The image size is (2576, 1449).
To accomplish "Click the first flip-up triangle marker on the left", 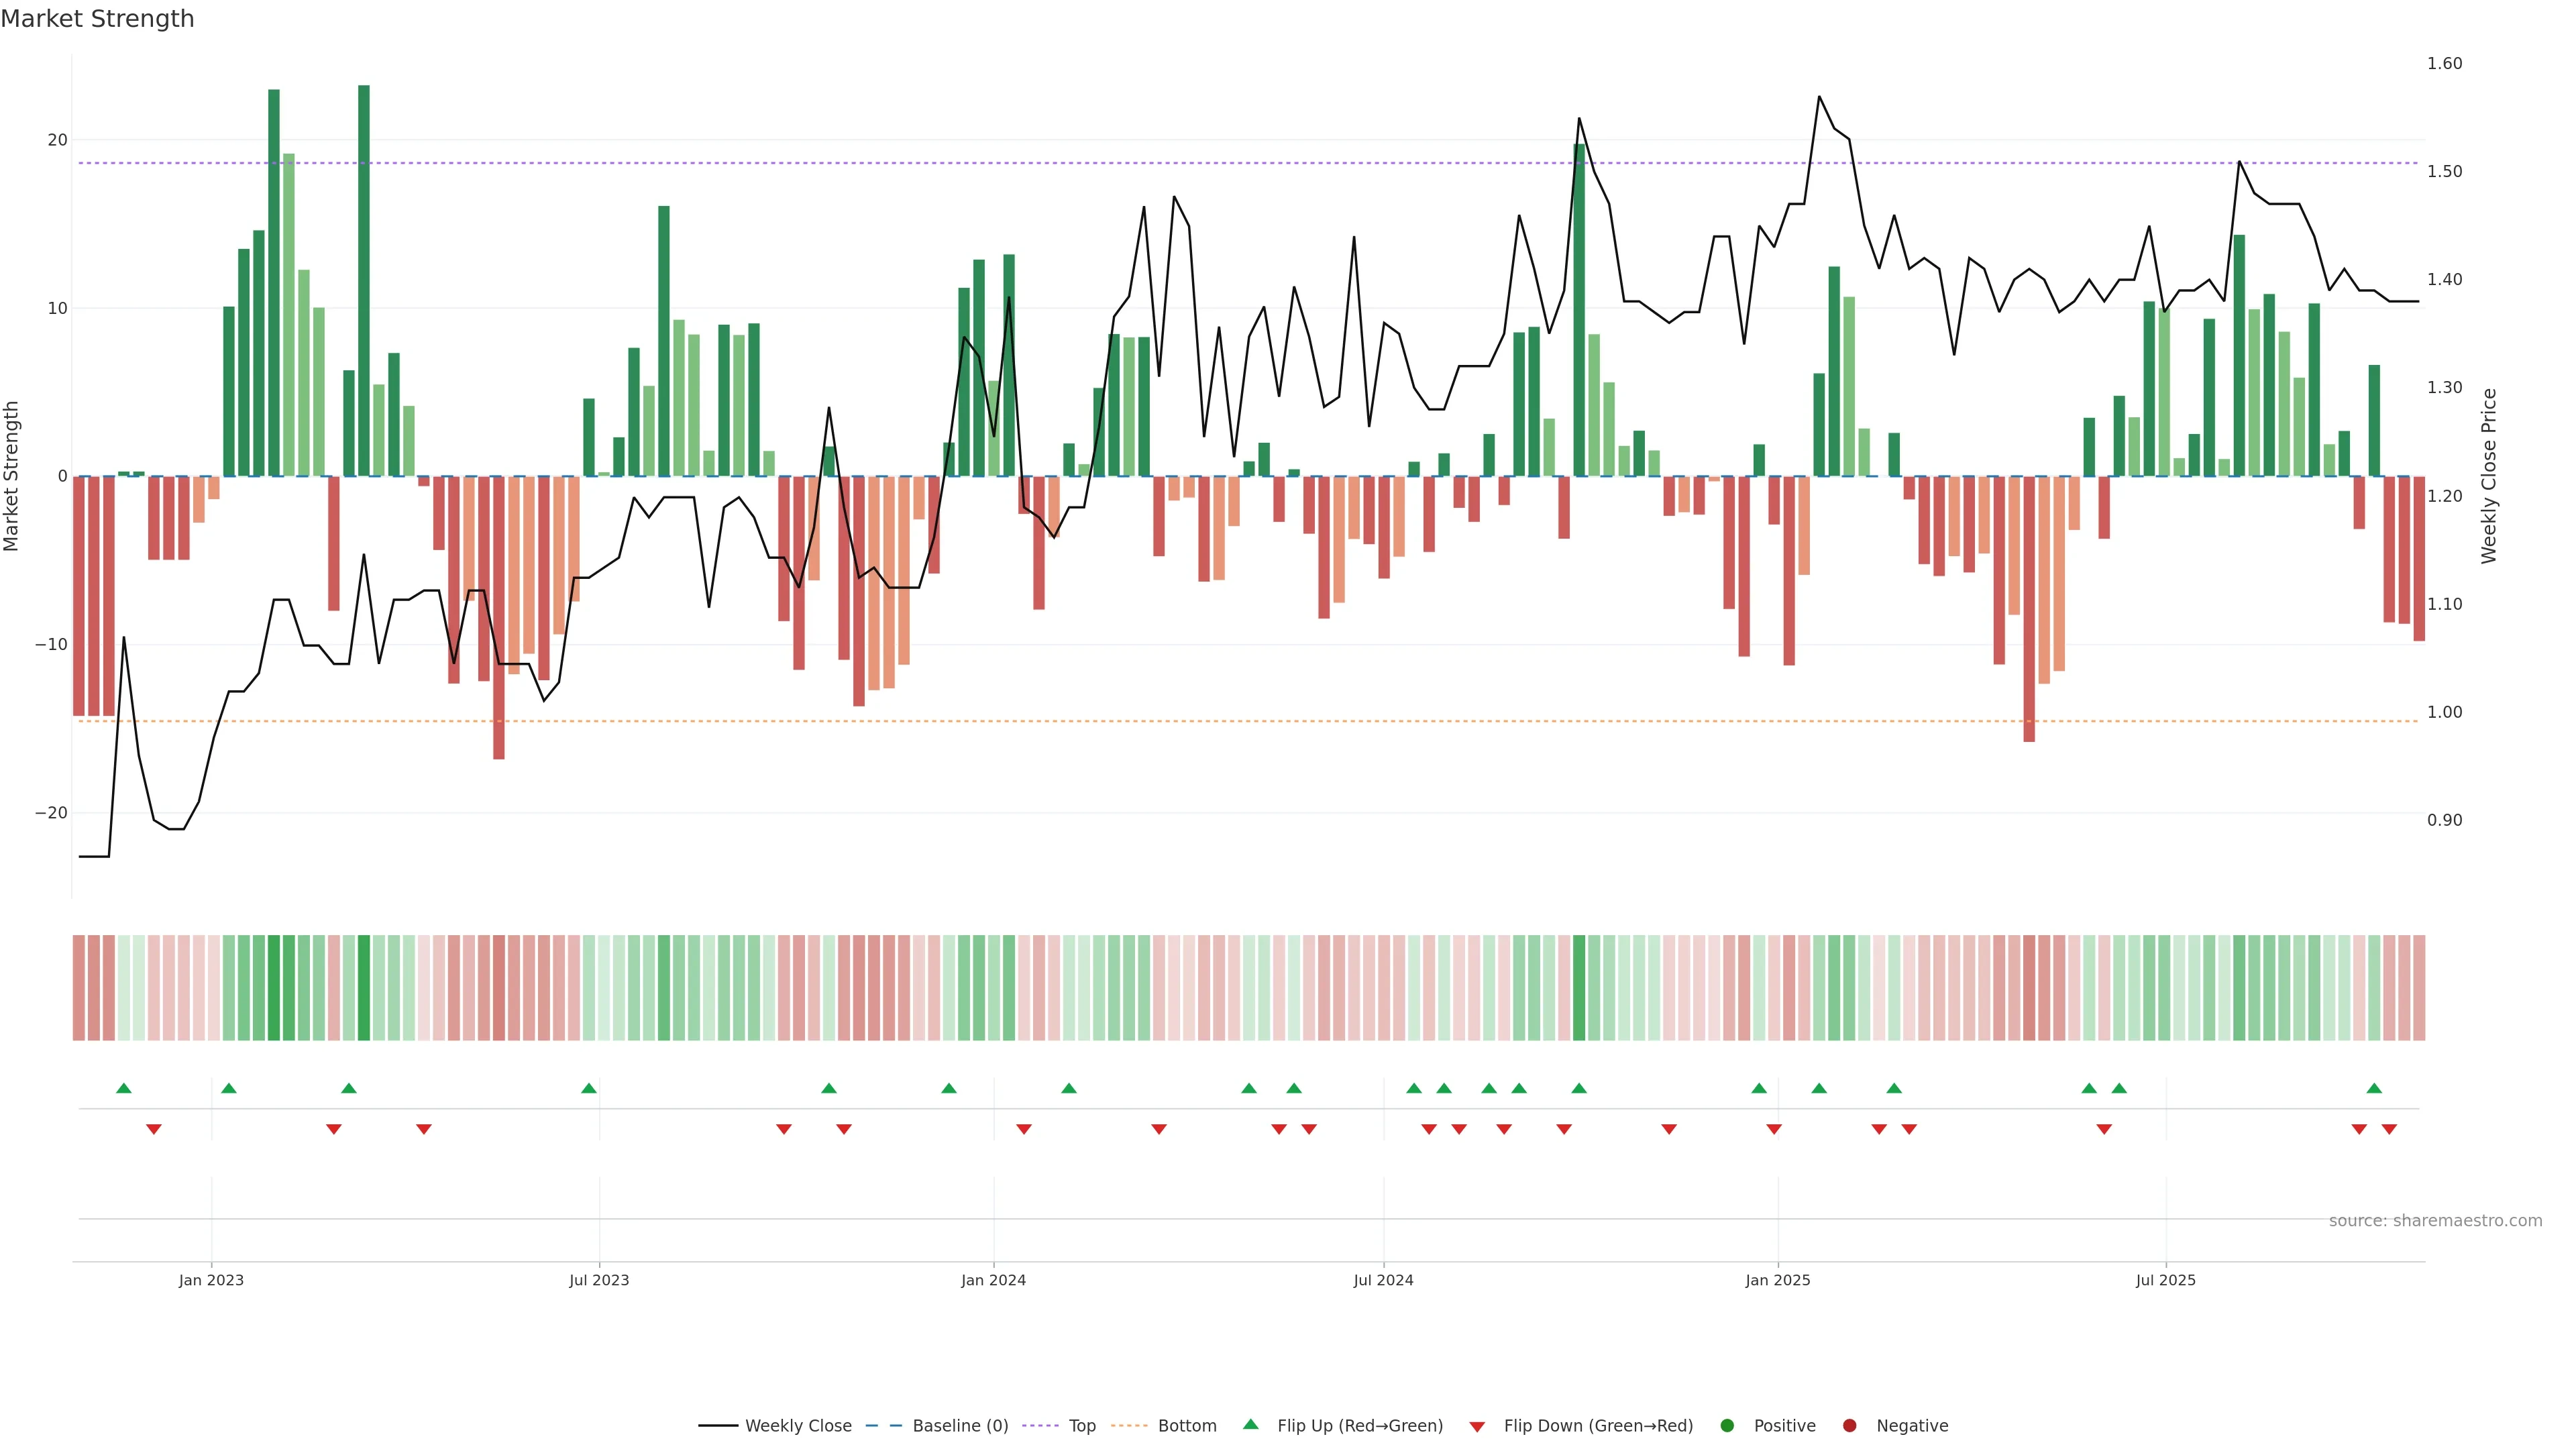I will tap(124, 1088).
